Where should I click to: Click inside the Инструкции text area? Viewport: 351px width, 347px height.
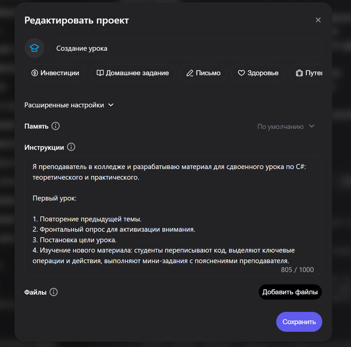pos(173,215)
